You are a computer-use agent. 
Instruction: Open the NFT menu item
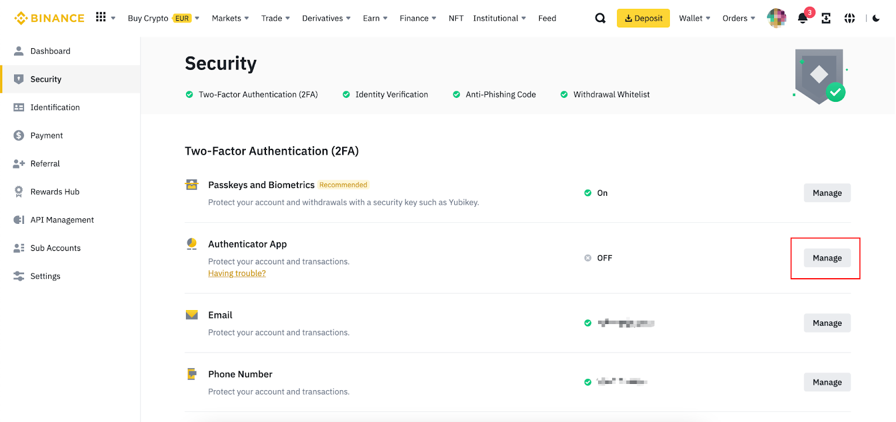pos(456,18)
